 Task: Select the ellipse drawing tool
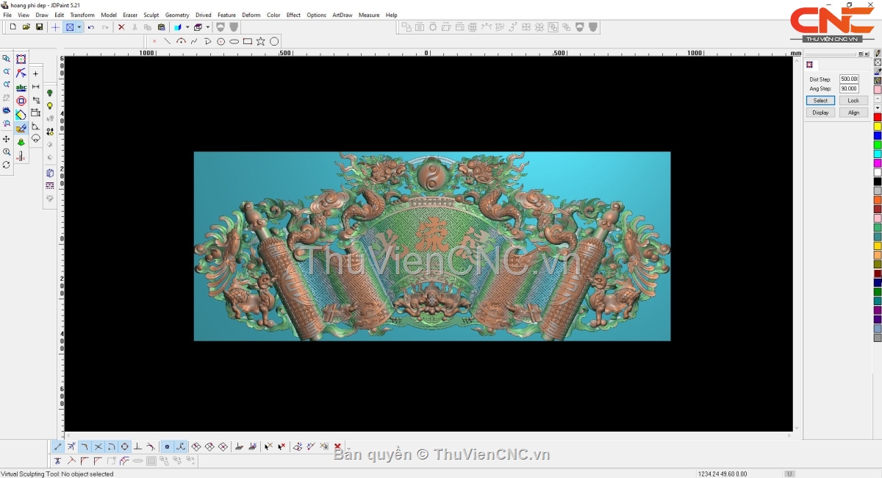pyautogui.click(x=234, y=41)
